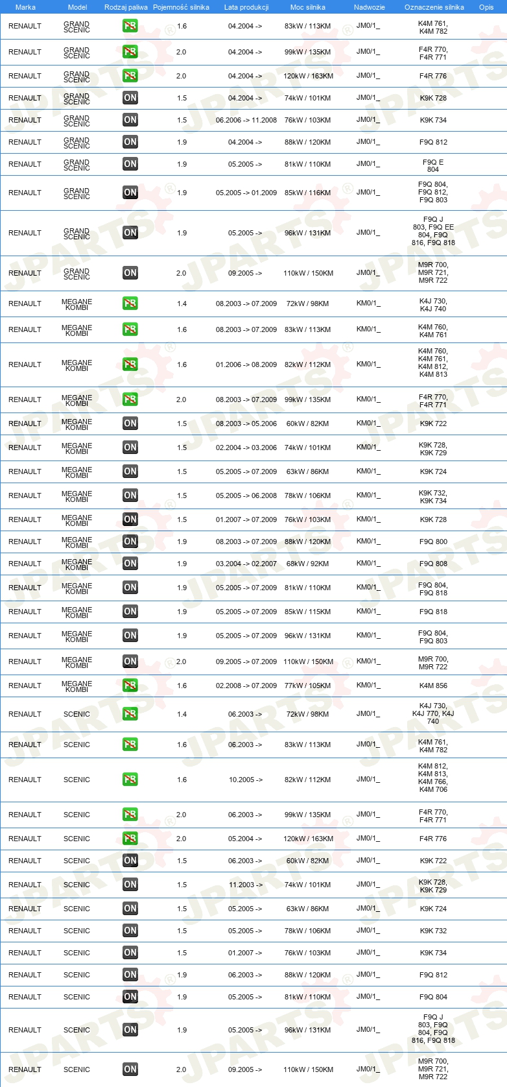Click the diesel ON icon in the last row, 09.2005 ->
This screenshot has width=507, height=1087.
click(x=130, y=1069)
